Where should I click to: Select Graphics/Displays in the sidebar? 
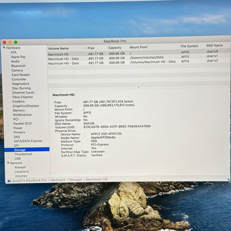26,106
